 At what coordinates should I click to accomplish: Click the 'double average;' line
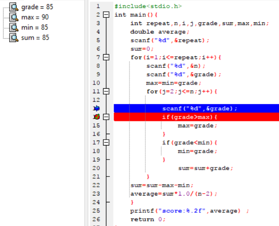point(160,32)
